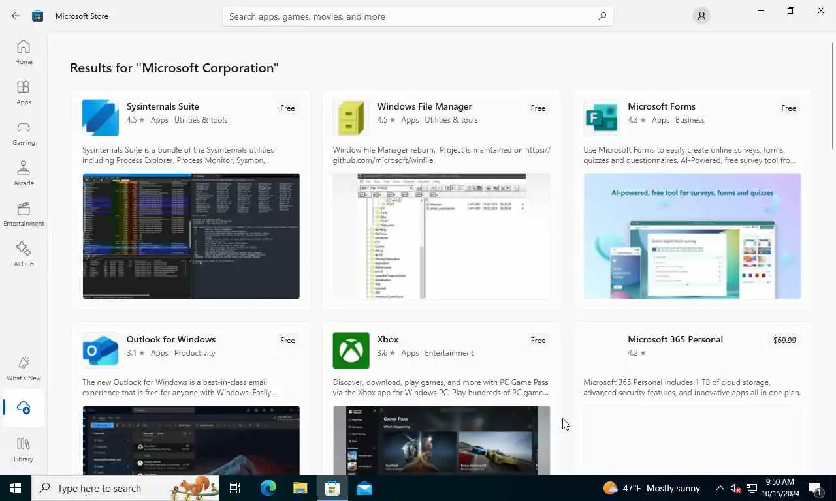Open the Outlook for Windows screenshot thumbnail
836x501 pixels.
pyautogui.click(x=191, y=440)
